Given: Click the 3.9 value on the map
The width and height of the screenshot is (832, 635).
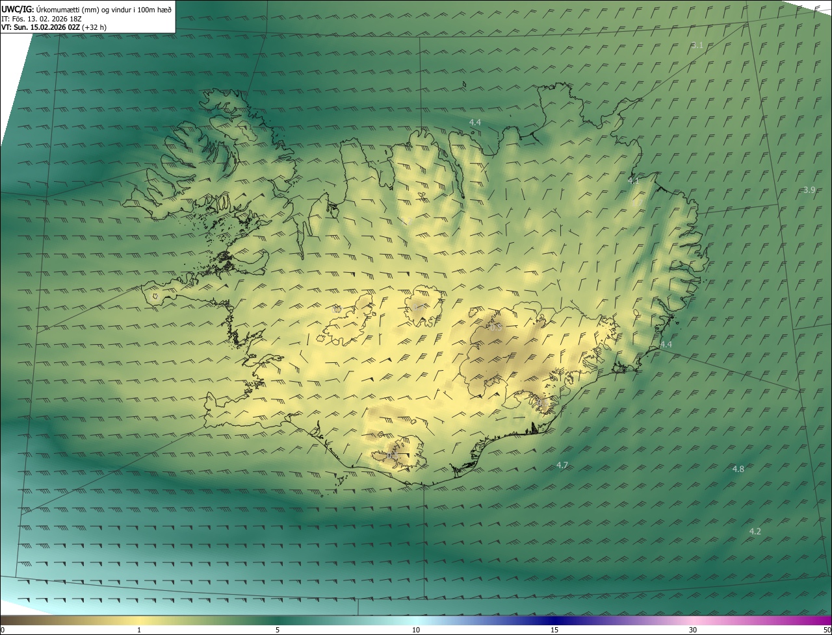Looking at the screenshot, I should coord(809,190).
